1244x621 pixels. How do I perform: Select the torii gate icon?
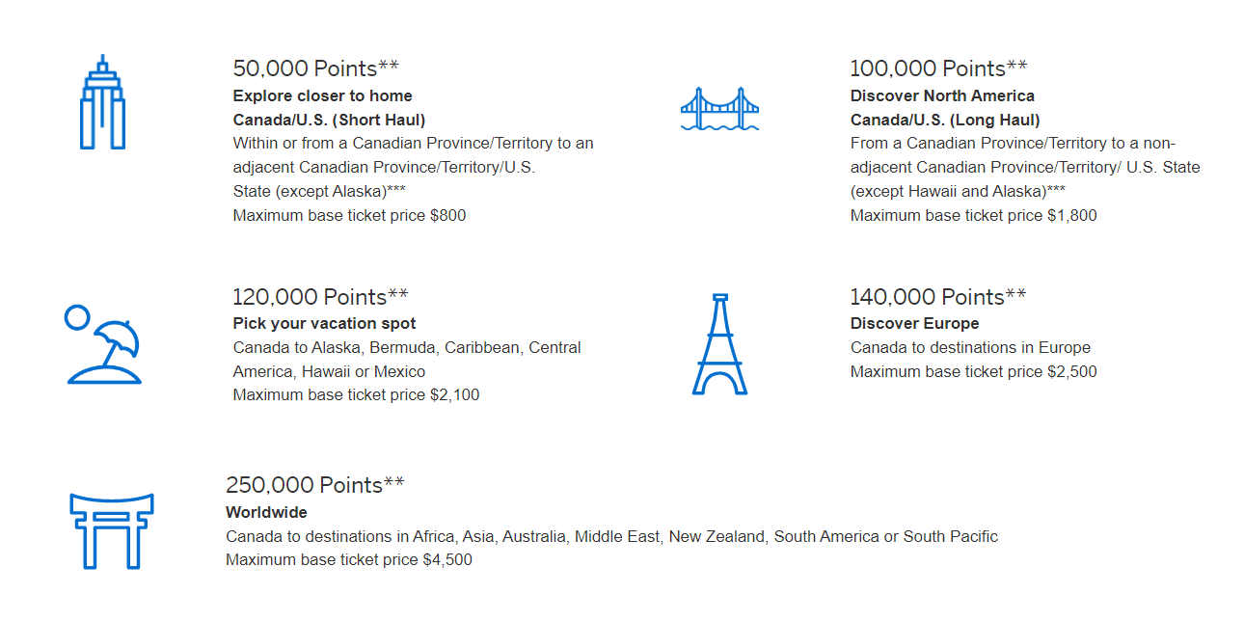(x=111, y=529)
